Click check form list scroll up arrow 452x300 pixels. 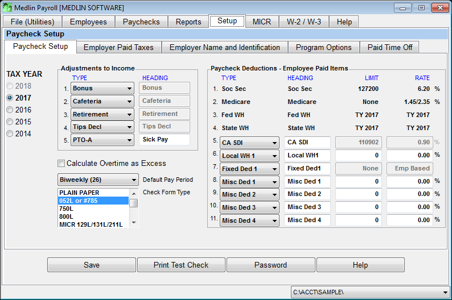(134, 194)
